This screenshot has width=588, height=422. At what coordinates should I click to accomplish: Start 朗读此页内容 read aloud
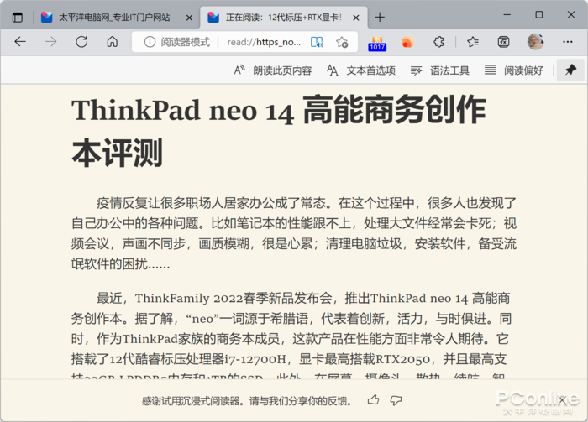(273, 70)
